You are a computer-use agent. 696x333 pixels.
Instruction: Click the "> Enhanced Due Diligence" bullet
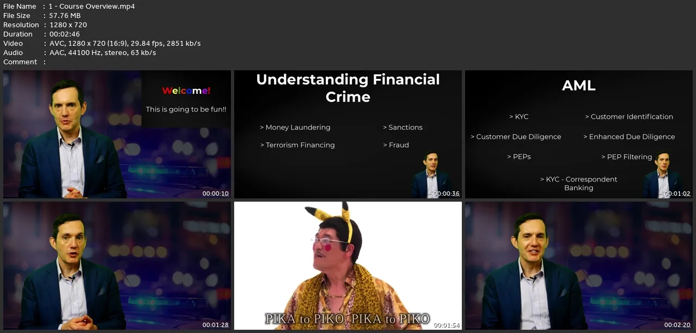click(x=629, y=137)
